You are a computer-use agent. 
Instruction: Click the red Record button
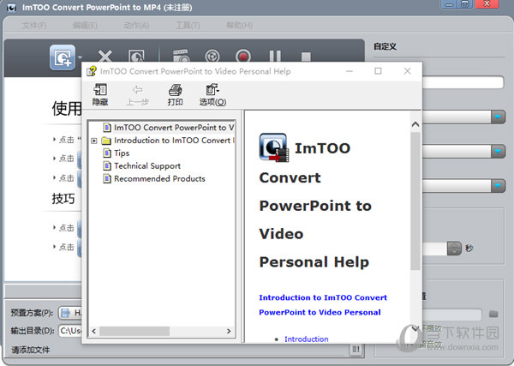click(x=243, y=56)
